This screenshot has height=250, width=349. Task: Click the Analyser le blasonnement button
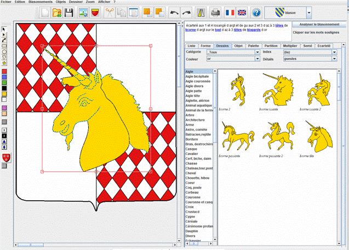coord(318,25)
